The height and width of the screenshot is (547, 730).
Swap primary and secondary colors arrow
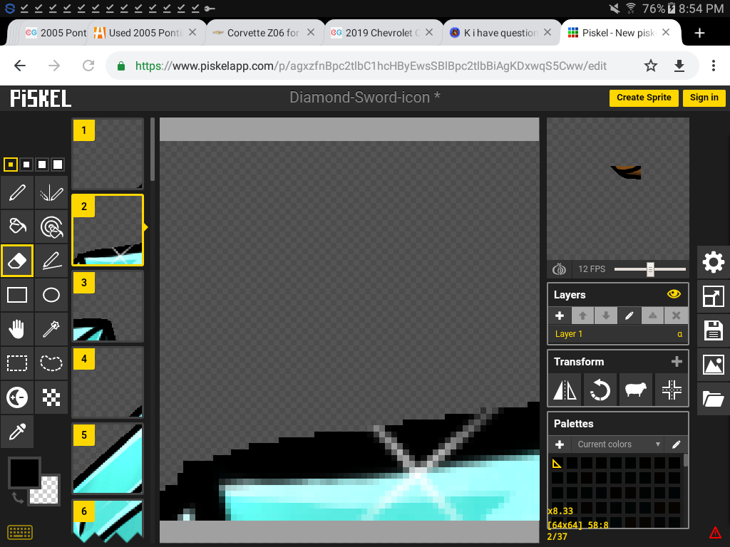pos(17,498)
